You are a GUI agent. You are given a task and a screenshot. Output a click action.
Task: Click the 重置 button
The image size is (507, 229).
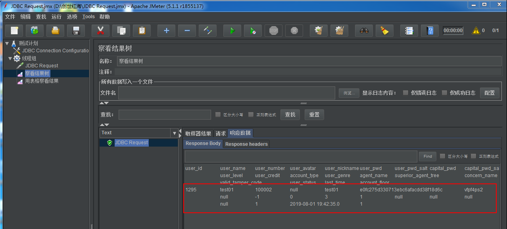(314, 114)
